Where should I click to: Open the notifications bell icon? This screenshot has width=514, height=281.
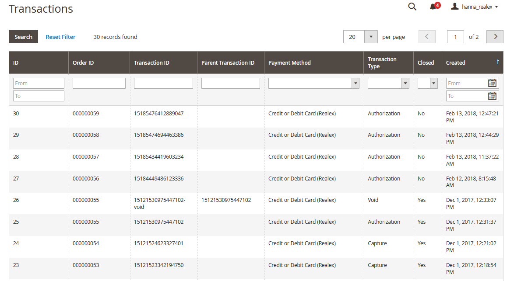(433, 7)
